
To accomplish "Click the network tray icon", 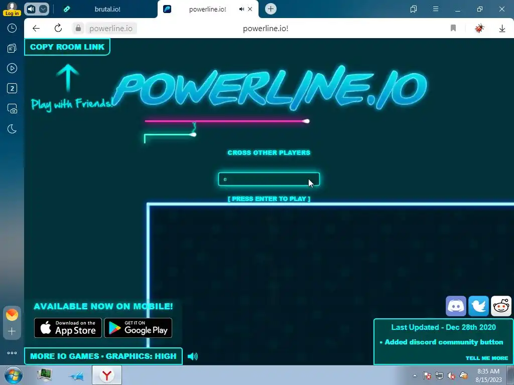I will (x=439, y=375).
